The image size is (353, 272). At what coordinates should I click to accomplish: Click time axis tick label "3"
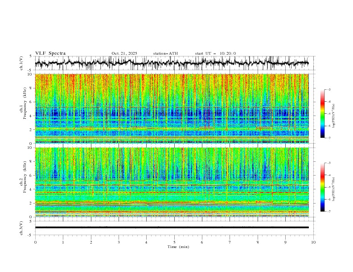coord(119,242)
